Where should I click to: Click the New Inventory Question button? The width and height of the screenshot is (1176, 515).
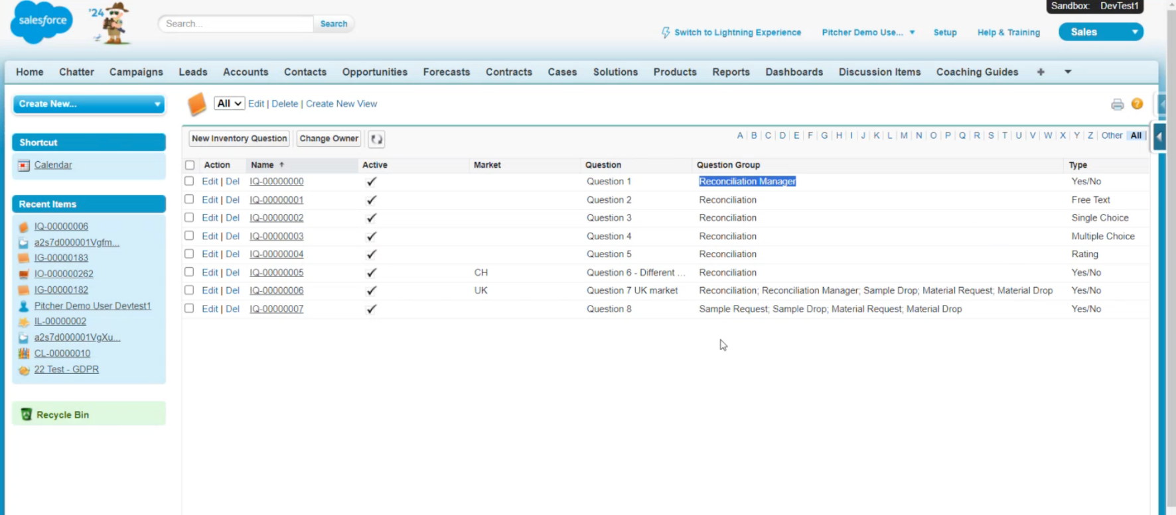pos(239,139)
